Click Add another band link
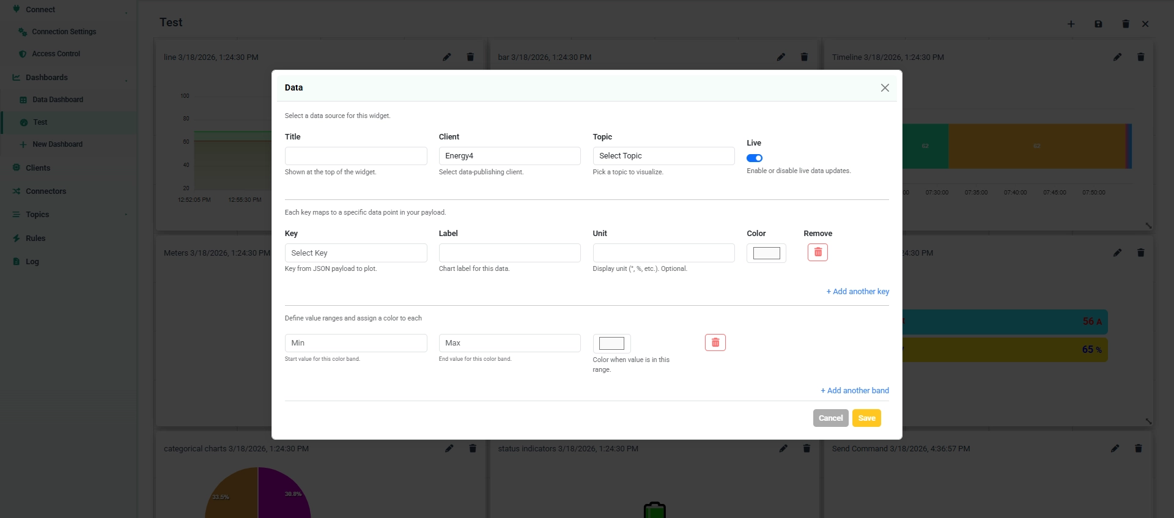Image resolution: width=1174 pixels, height=518 pixels. click(x=855, y=391)
